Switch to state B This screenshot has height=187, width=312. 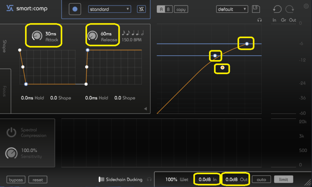point(168,9)
